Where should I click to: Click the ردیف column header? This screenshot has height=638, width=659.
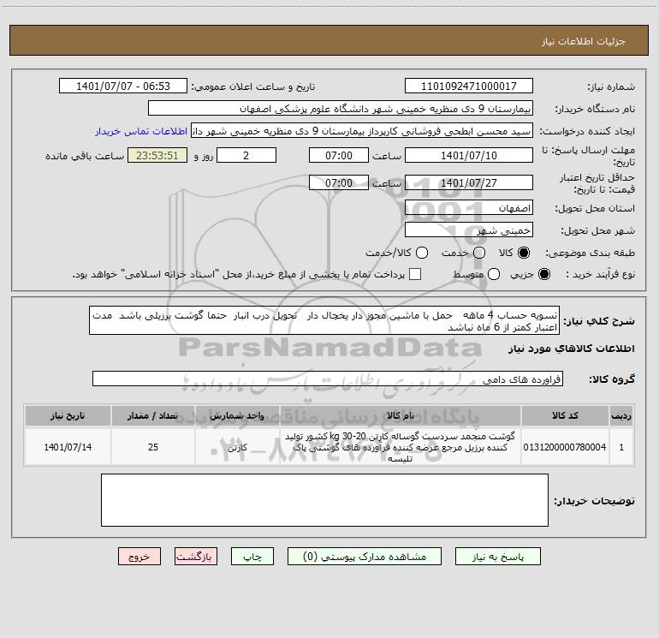pyautogui.click(x=621, y=415)
